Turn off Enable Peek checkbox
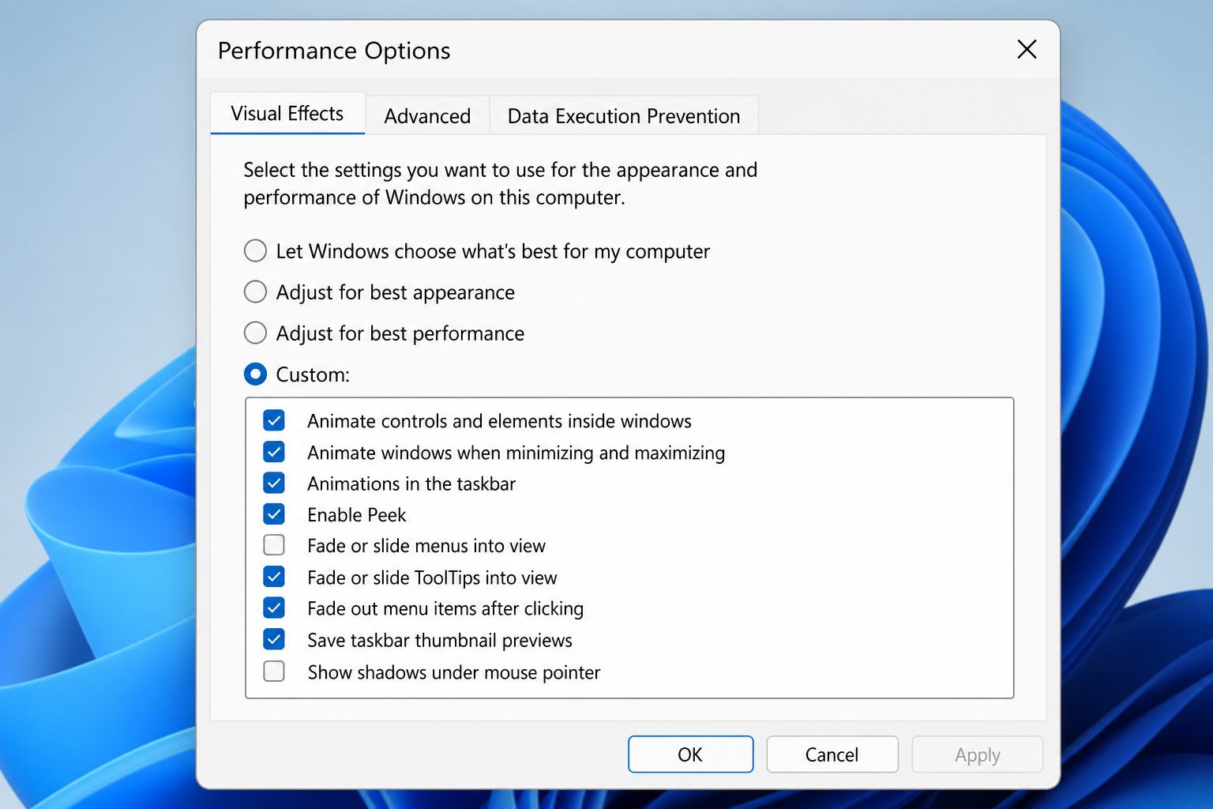This screenshot has height=809, width=1213. tap(274, 514)
